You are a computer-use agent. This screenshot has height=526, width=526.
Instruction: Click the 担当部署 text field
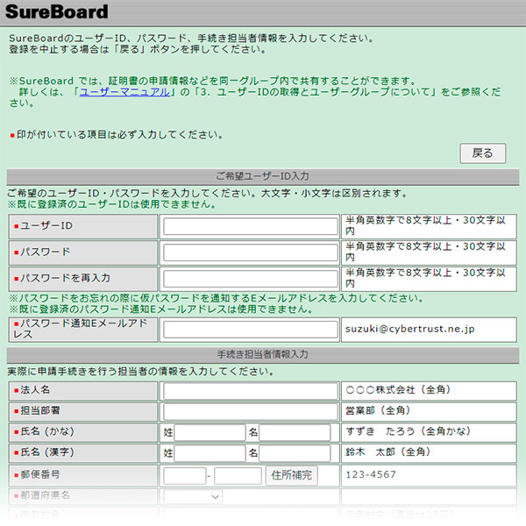250,411
